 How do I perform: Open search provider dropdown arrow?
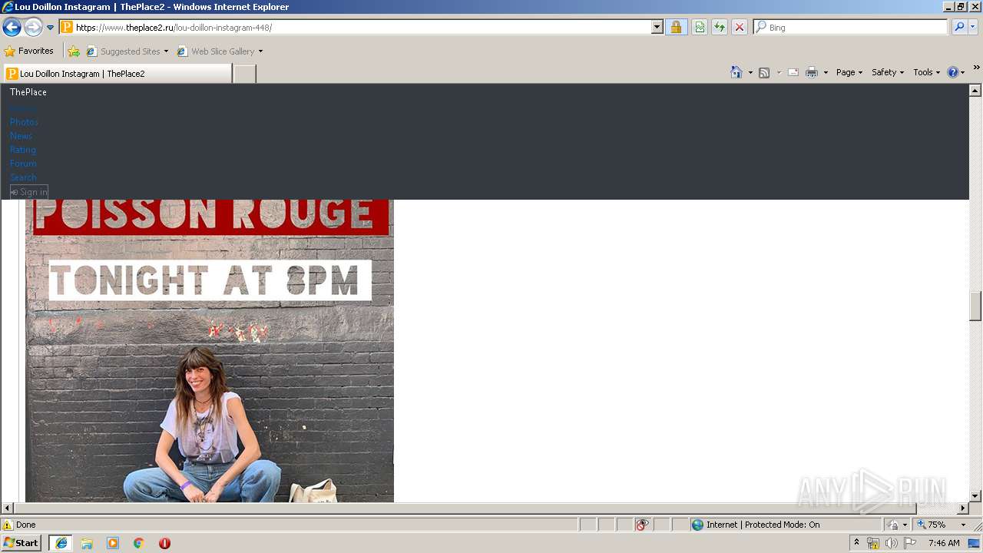tap(972, 27)
